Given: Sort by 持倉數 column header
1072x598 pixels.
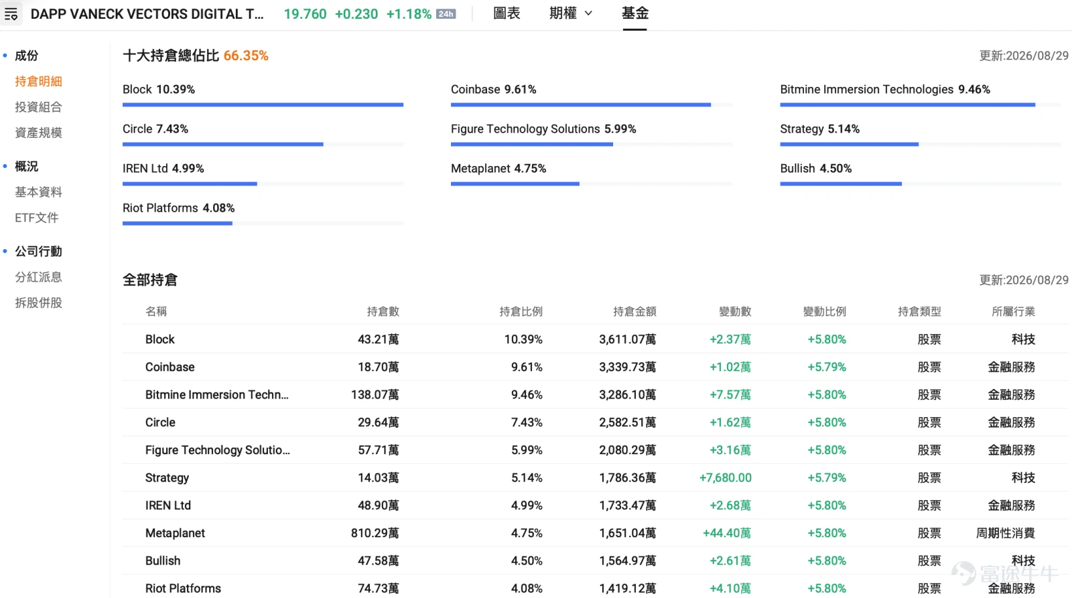Looking at the screenshot, I should point(383,311).
